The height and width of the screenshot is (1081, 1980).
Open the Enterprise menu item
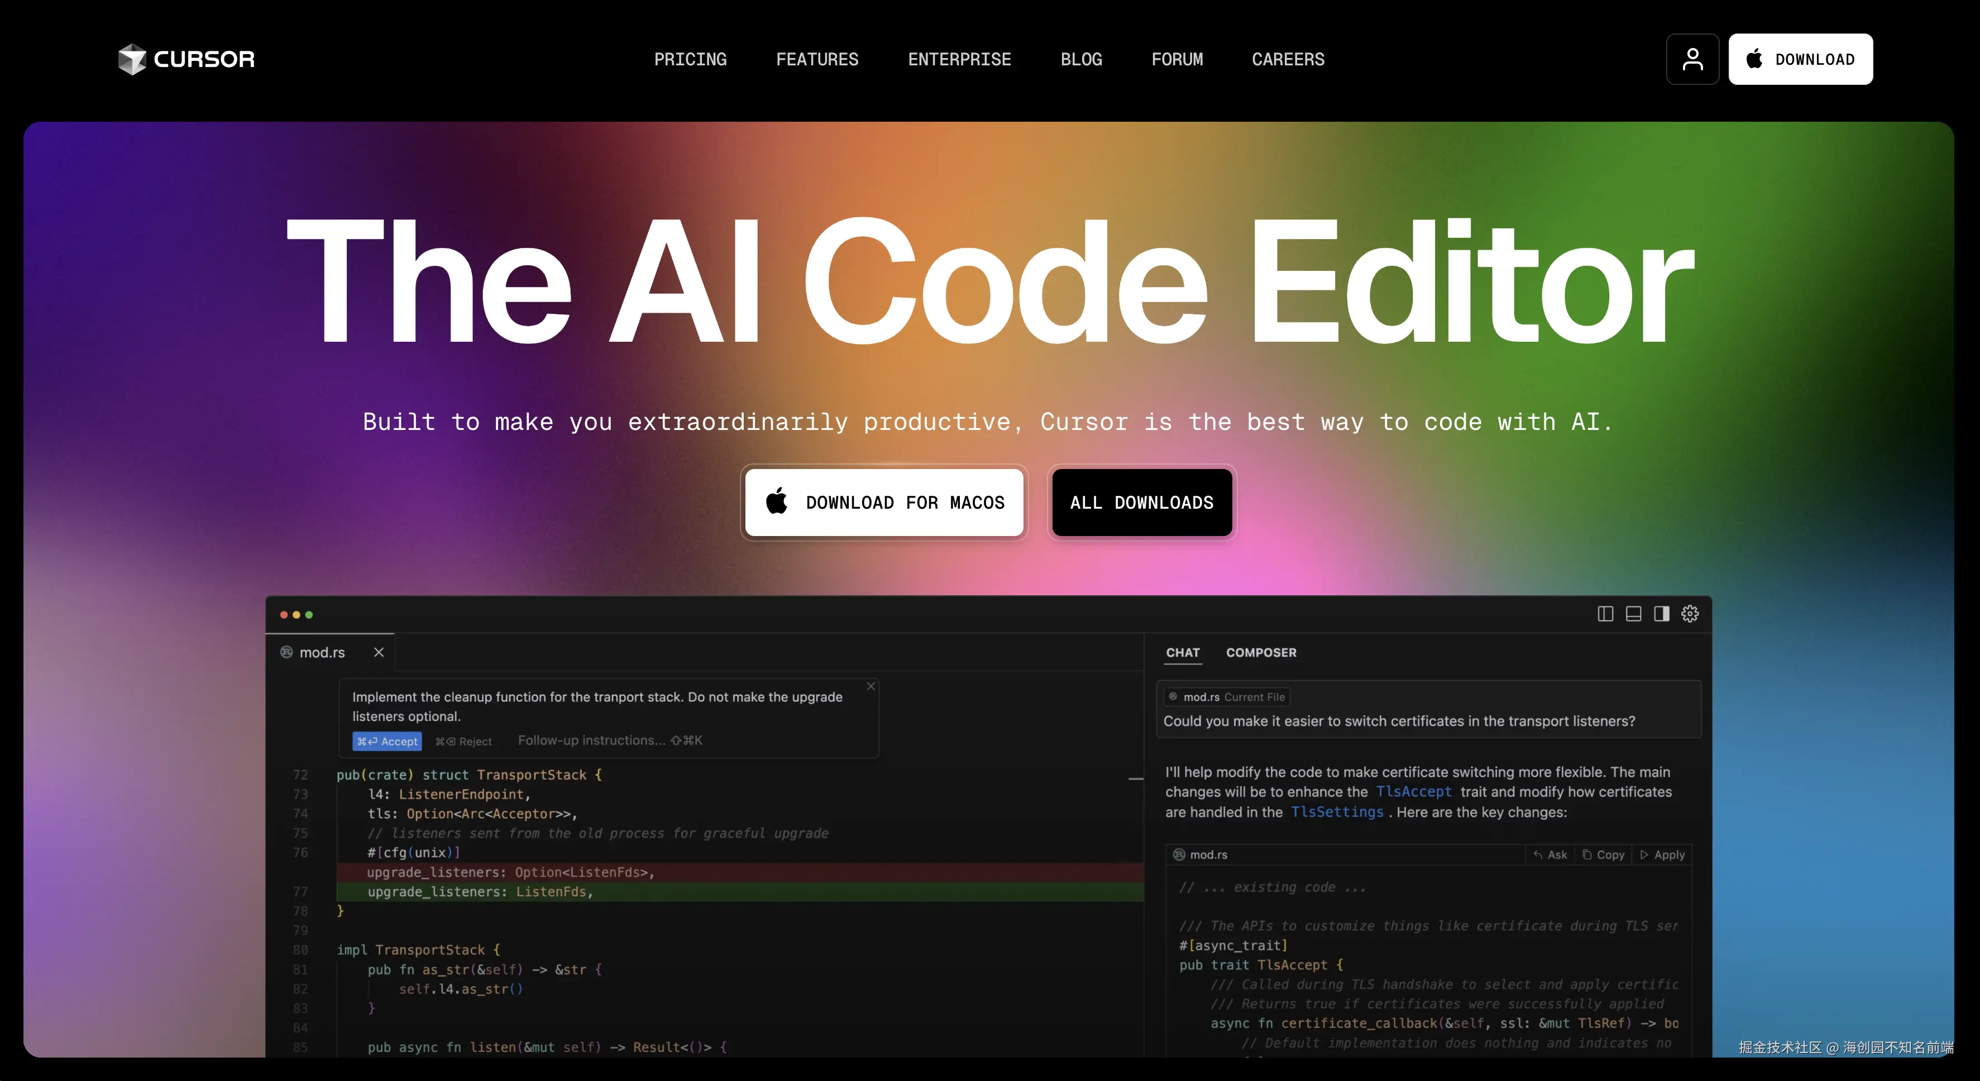(x=959, y=59)
